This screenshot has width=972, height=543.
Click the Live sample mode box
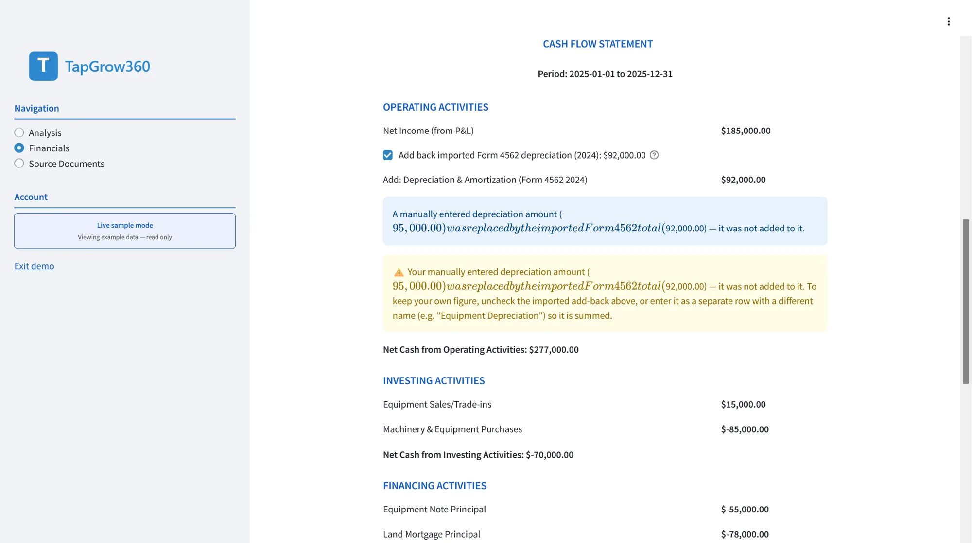(x=125, y=231)
